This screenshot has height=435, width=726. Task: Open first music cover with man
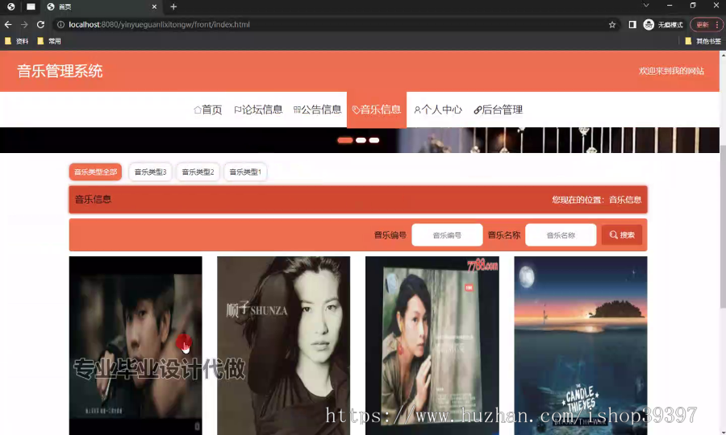pyautogui.click(x=136, y=346)
